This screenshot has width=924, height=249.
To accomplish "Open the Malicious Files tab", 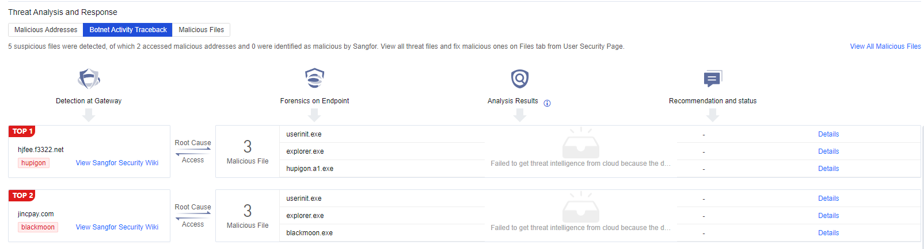I will (x=201, y=30).
